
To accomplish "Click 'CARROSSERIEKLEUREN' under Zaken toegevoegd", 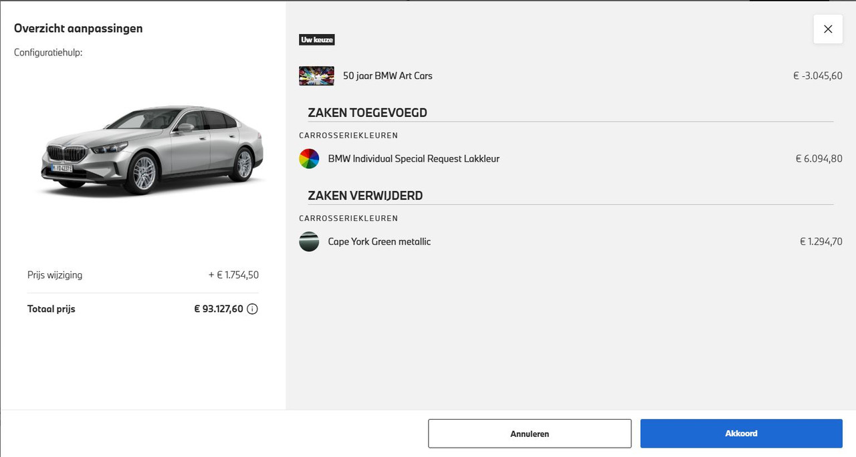I will pos(348,136).
